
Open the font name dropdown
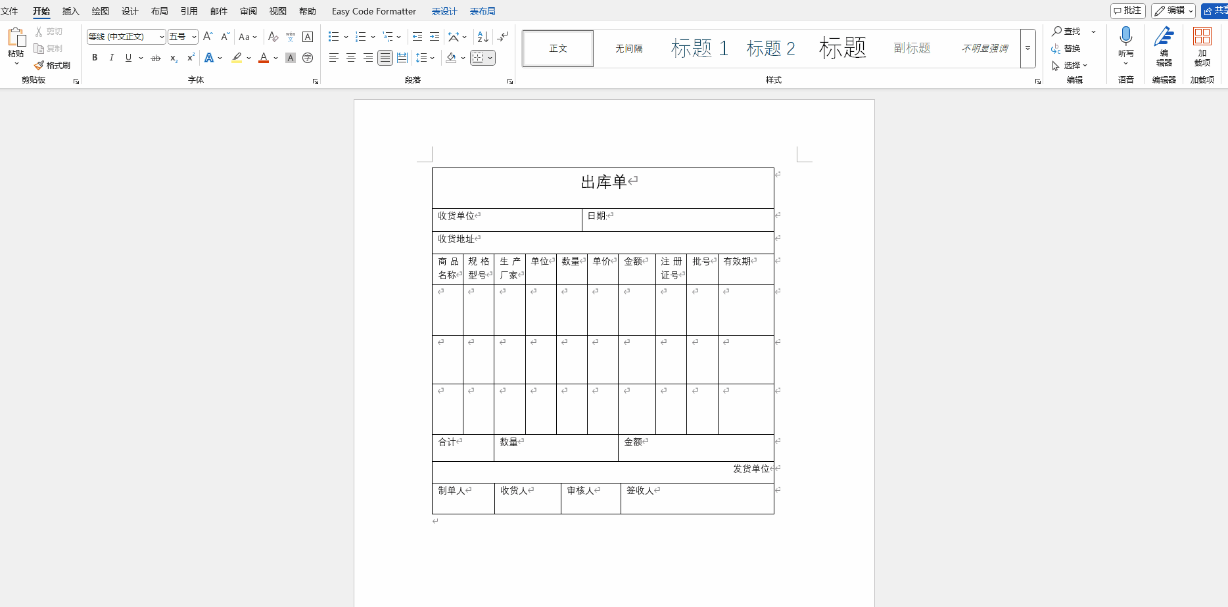162,37
